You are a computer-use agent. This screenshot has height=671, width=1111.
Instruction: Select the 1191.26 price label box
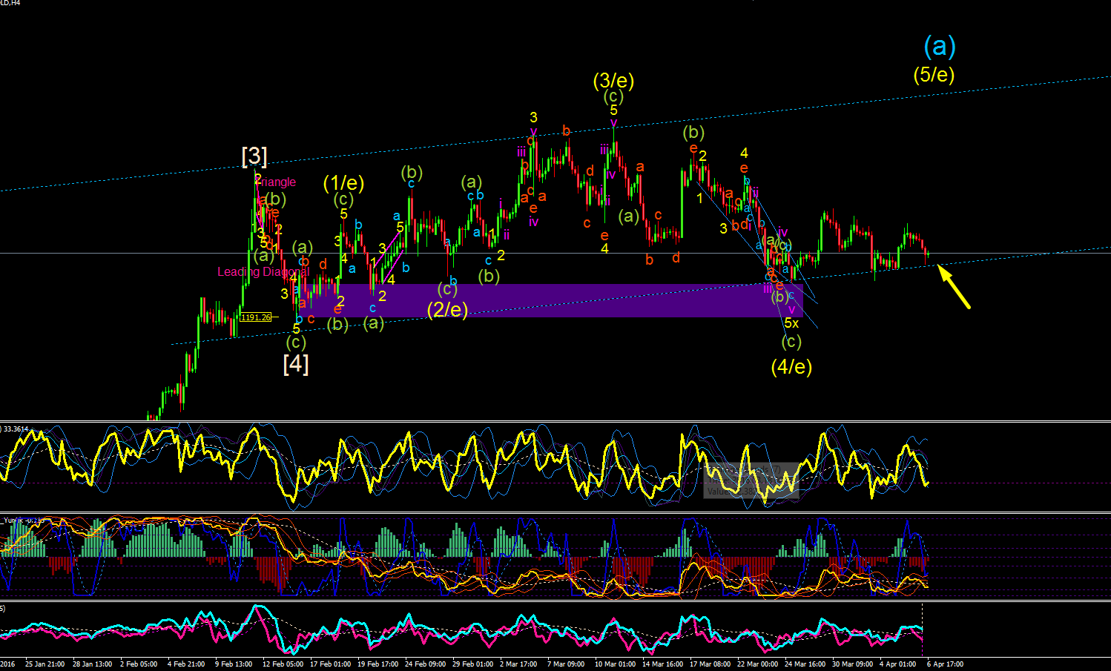(255, 317)
